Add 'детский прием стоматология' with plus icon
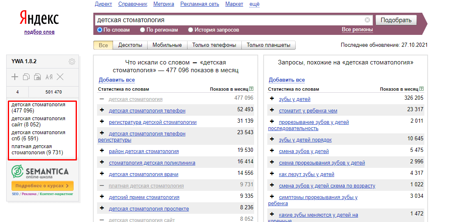Viewport: 456px width, 222px height. pyautogui.click(x=102, y=197)
